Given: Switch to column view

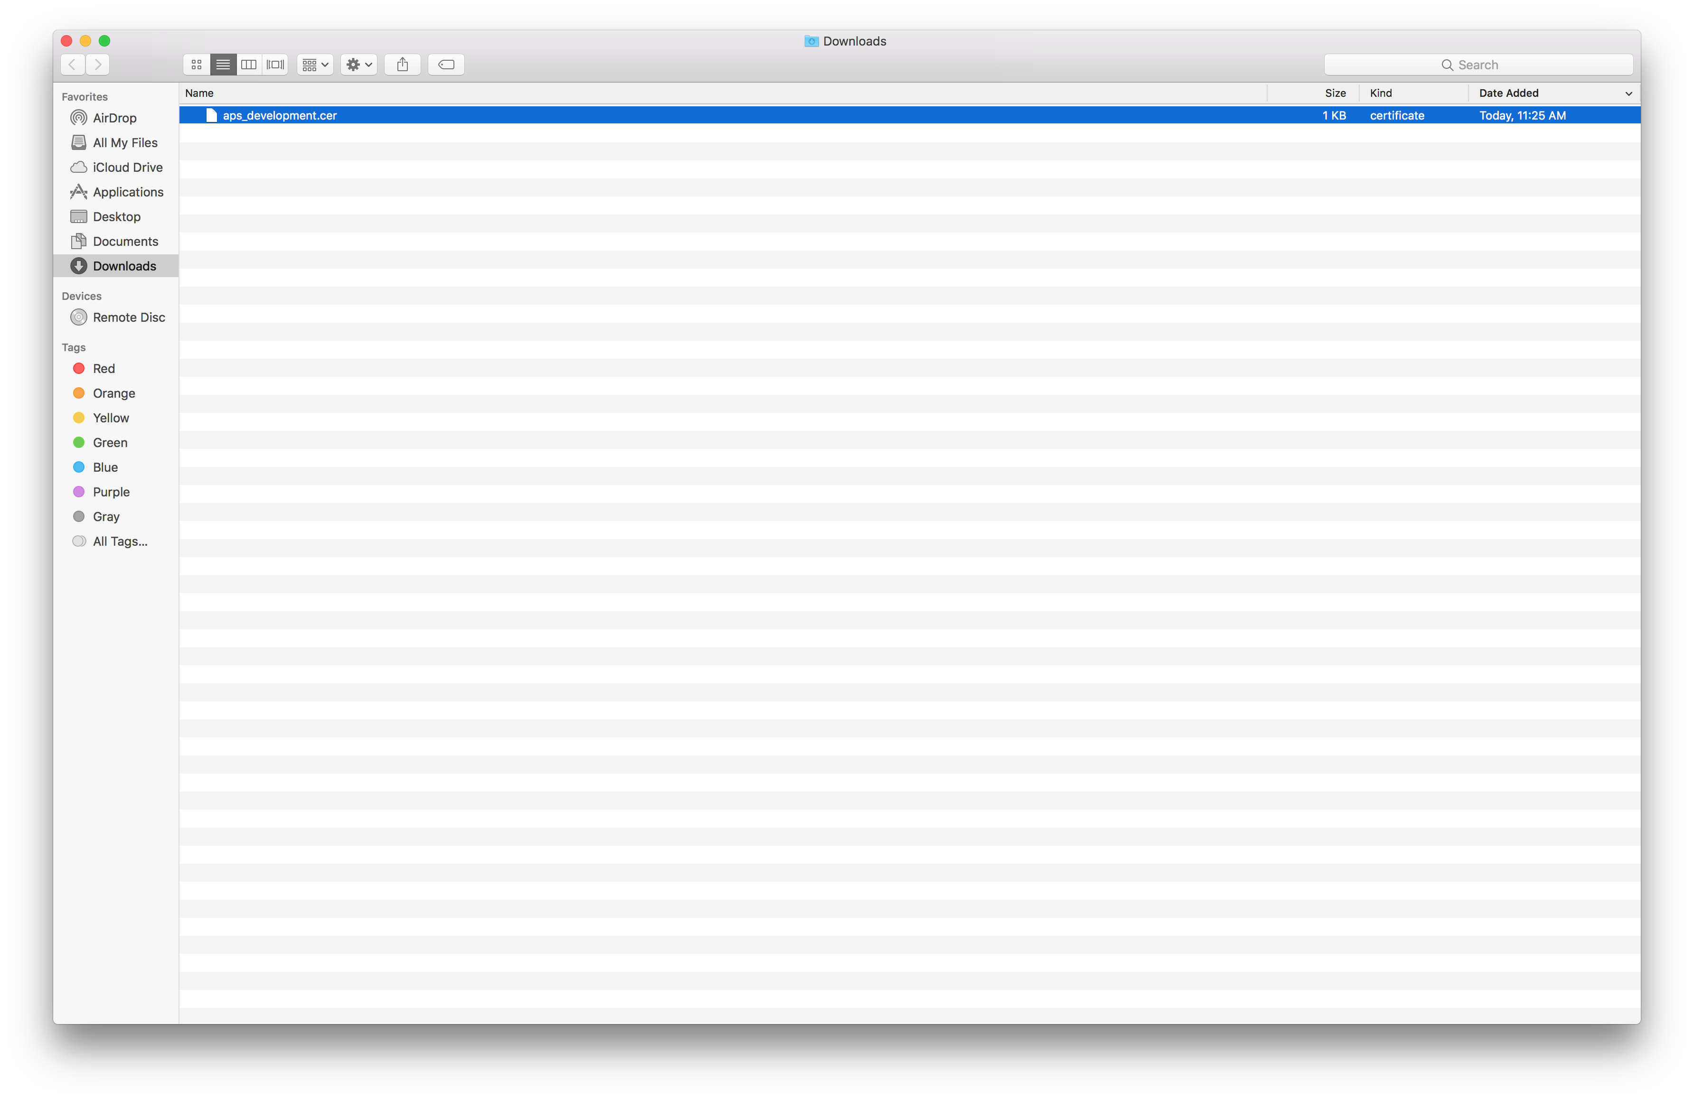Looking at the screenshot, I should click(249, 65).
